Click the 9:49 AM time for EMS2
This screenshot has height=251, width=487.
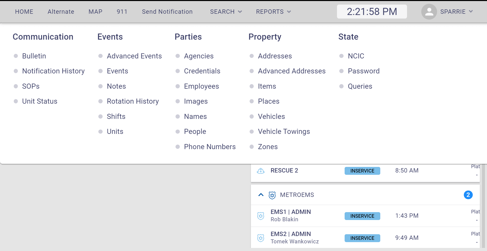[x=407, y=238]
